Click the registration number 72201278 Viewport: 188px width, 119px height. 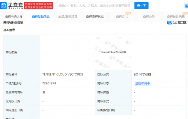pos(49,83)
